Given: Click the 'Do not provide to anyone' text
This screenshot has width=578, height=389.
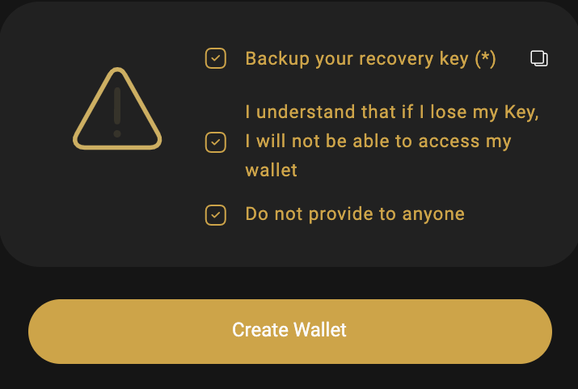Looking at the screenshot, I should [x=355, y=214].
